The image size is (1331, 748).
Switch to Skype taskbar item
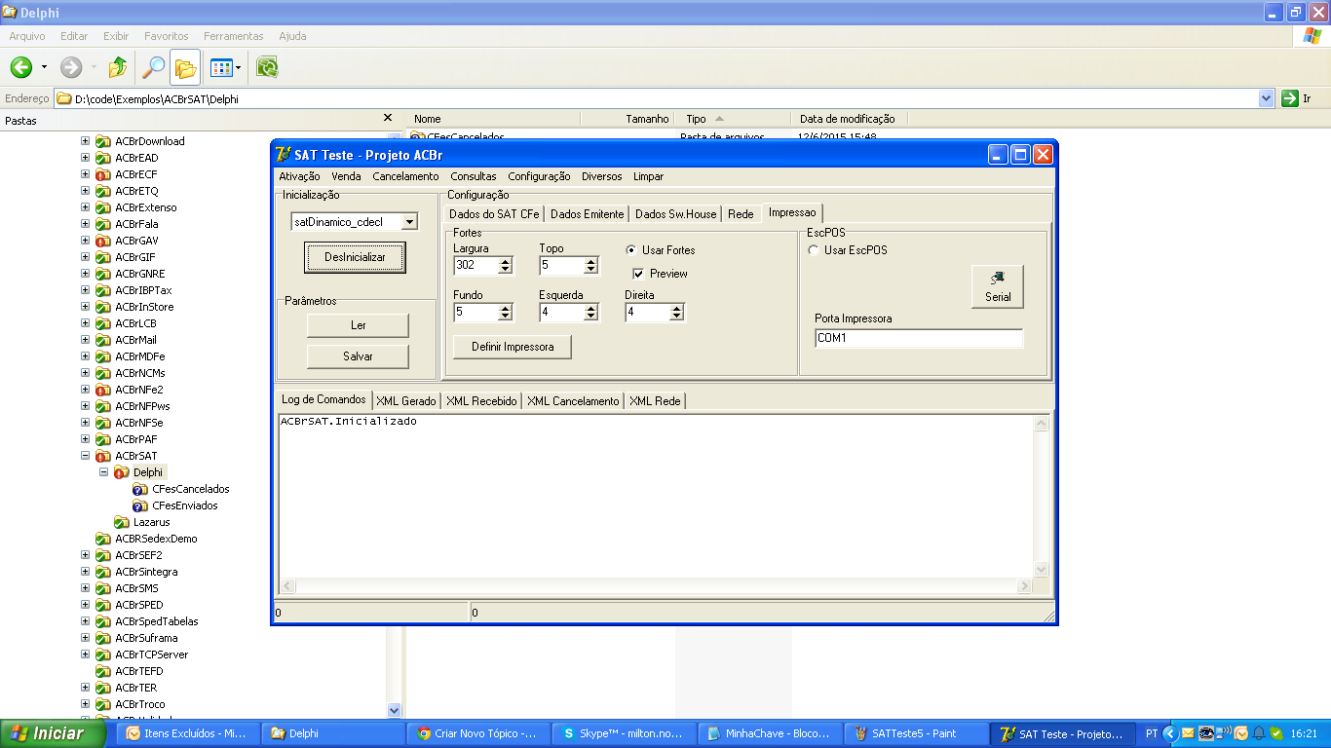(625, 733)
